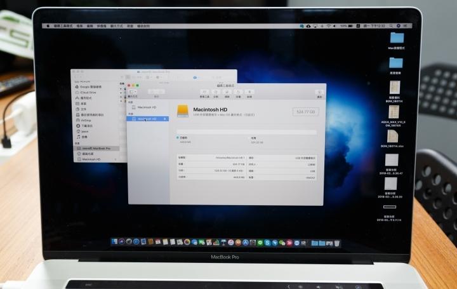This screenshot has width=457, height=289.
Task: Open the Apple menu
Action: tap(48, 26)
